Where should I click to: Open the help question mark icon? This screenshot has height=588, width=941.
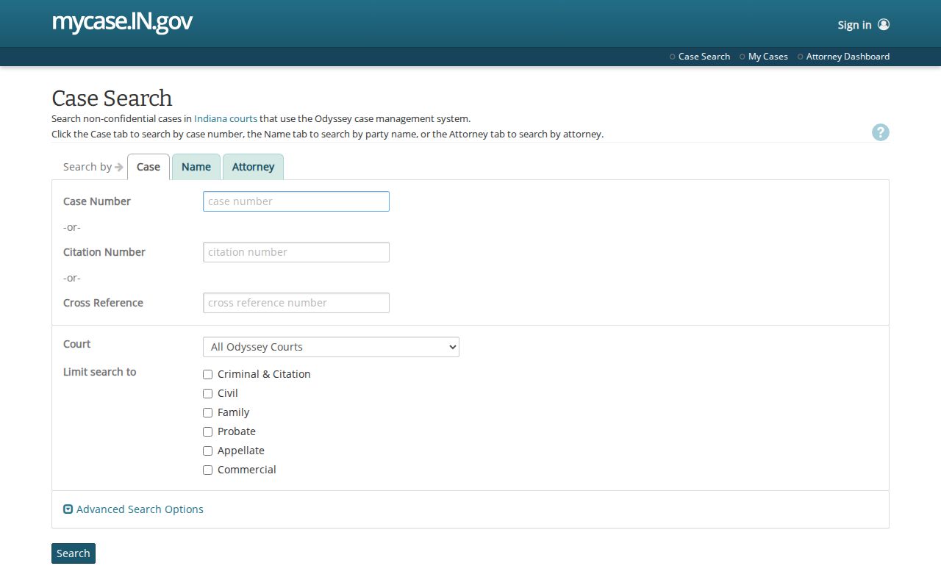[x=881, y=132]
